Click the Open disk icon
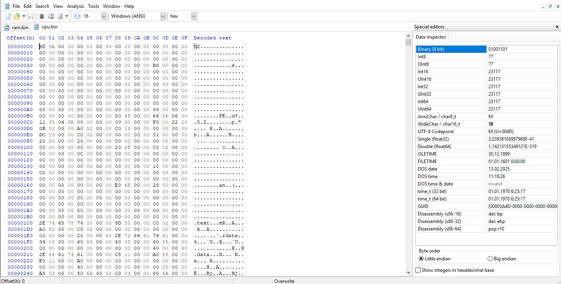Screen dimensions: 561x284 coord(51,16)
